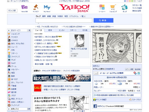
Task: Open 天気 weather in services sidebar
Action: (13, 50)
